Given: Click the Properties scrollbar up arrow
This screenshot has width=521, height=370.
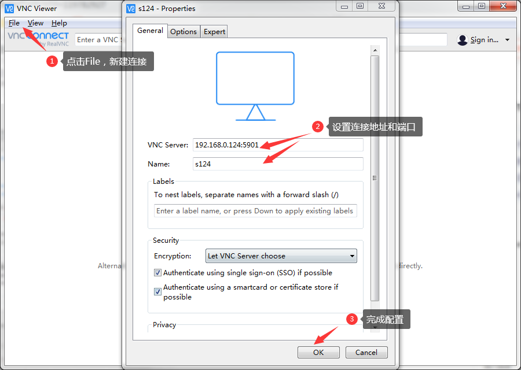Looking at the screenshot, I should pos(375,50).
